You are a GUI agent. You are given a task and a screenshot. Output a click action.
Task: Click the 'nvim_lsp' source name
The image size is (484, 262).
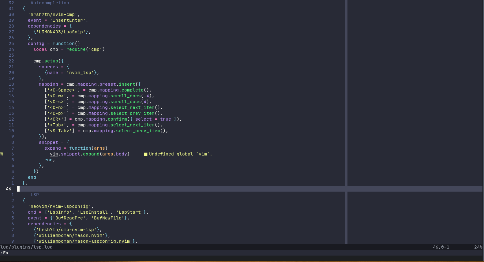(x=80, y=73)
